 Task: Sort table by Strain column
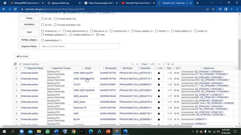point(88,68)
